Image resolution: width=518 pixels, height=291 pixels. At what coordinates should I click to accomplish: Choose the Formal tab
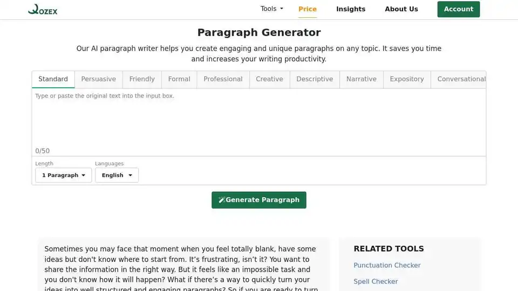point(179,79)
